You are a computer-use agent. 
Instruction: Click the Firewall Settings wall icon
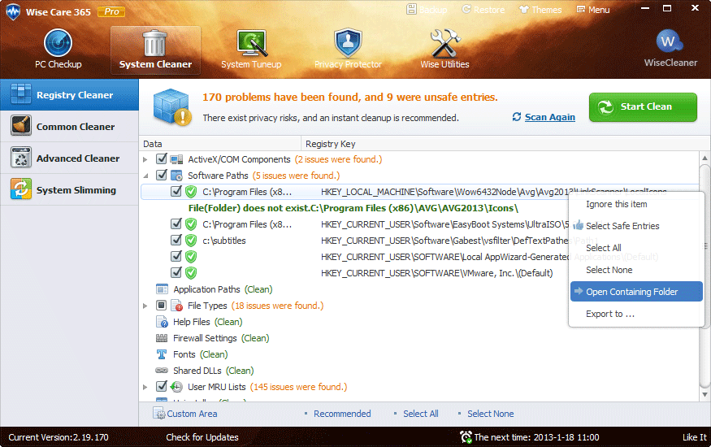pyautogui.click(x=162, y=338)
